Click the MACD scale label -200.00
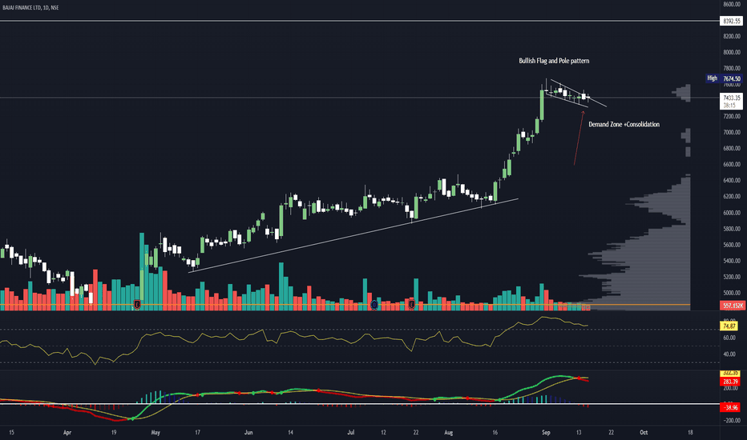This screenshot has height=440, width=747. click(731, 421)
